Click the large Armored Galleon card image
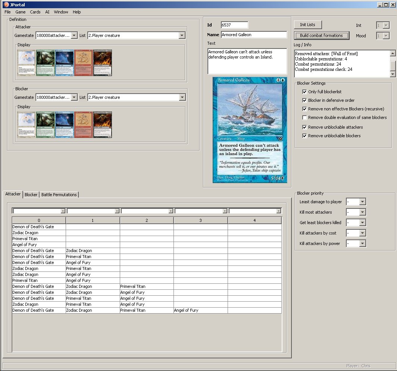 click(x=250, y=130)
